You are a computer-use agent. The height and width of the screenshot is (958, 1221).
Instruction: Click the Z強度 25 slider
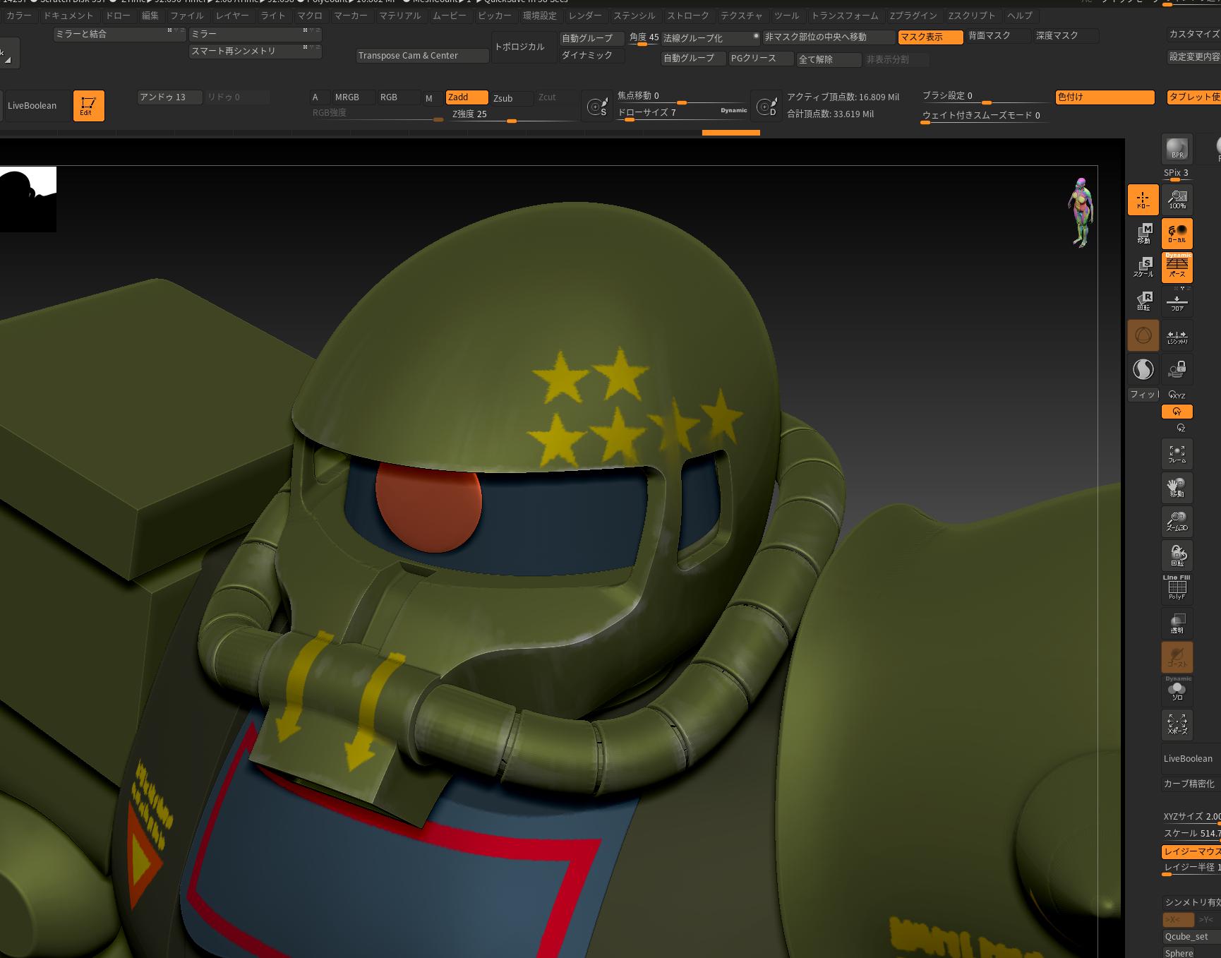[x=515, y=114]
